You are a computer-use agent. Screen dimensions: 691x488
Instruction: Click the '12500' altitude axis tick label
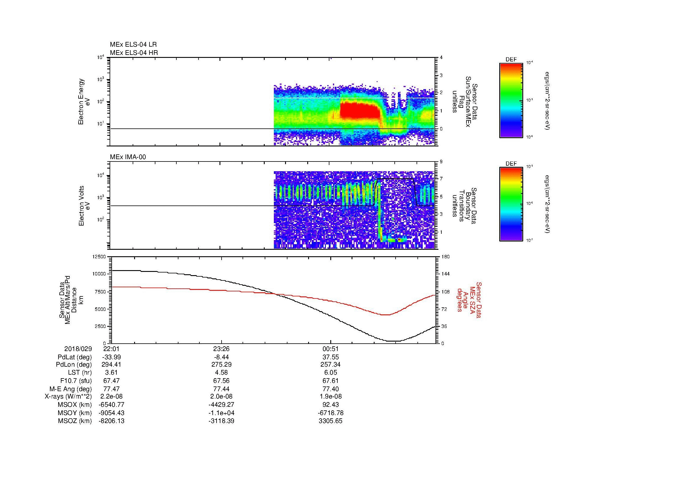tap(99, 257)
